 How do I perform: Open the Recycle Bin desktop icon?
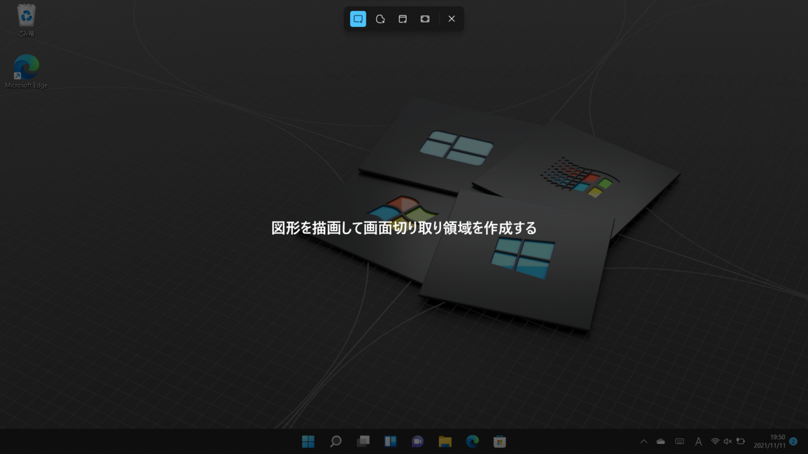click(x=26, y=20)
